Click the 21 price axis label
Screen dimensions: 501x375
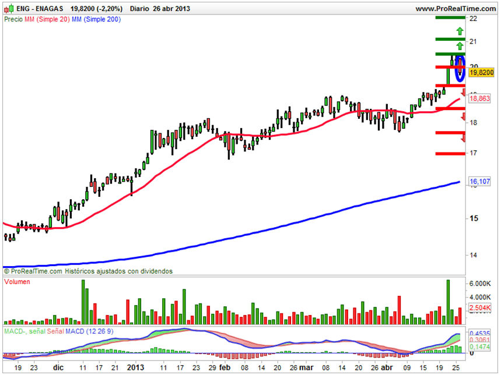(473, 41)
